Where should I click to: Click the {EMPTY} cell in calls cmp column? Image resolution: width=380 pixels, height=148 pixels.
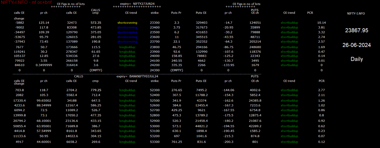point(96,70)
